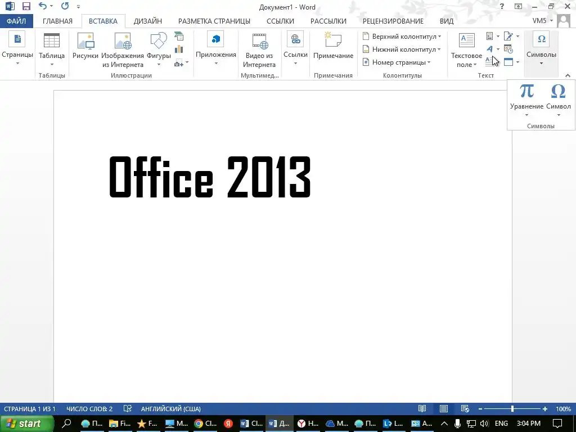The width and height of the screenshot is (576, 432).
Task: Open Нижний колонтитул dropdown
Action: (402, 49)
